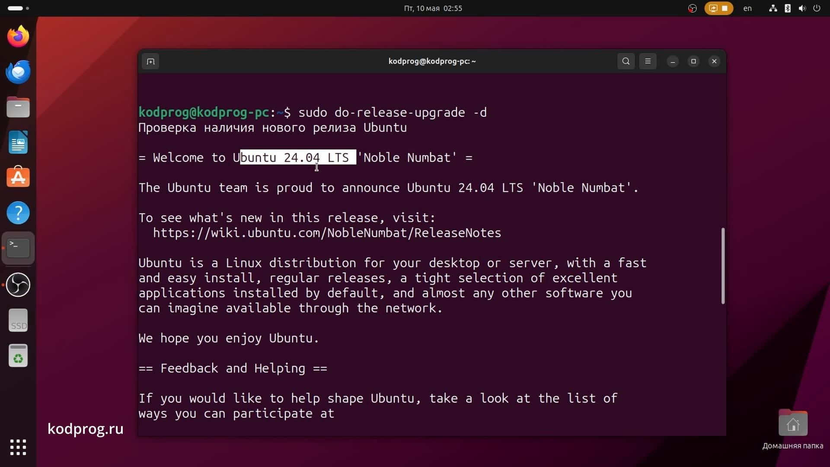This screenshot has width=830, height=467.
Task: Click the Activities workspace indicator
Action: [x=18, y=8]
